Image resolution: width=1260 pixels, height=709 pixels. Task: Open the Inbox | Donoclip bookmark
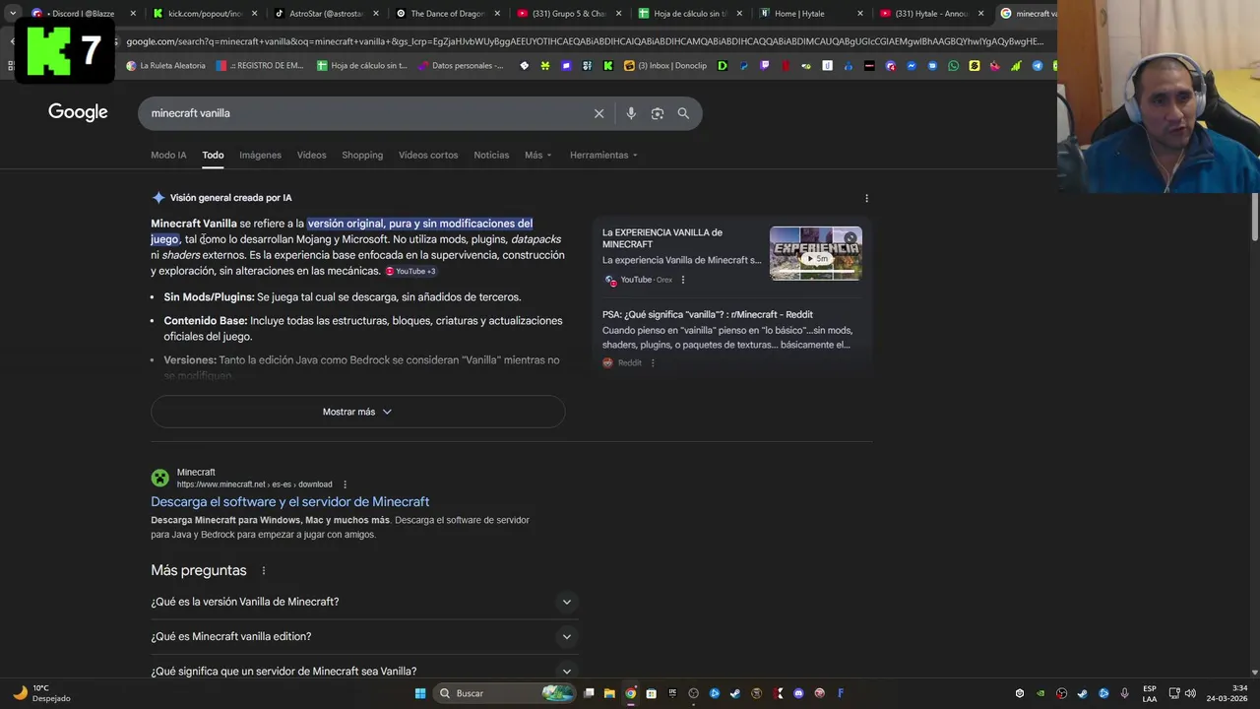[665, 66]
